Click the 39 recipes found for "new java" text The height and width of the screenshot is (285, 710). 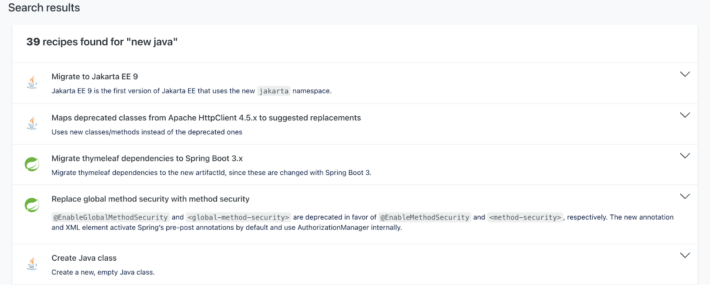tap(102, 42)
